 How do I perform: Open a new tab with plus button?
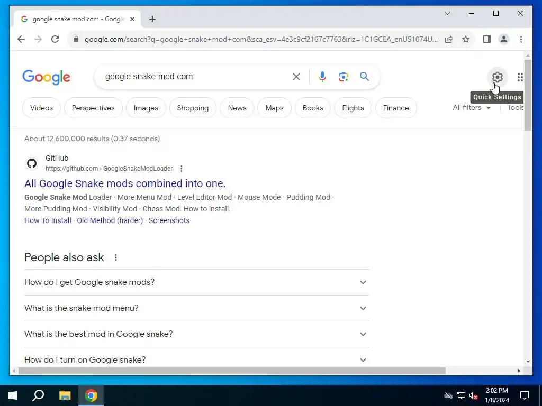click(152, 19)
